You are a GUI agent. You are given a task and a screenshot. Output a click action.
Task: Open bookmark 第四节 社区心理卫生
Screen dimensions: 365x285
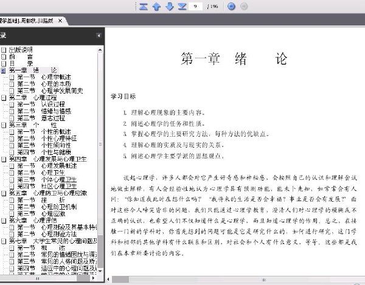[47, 187]
